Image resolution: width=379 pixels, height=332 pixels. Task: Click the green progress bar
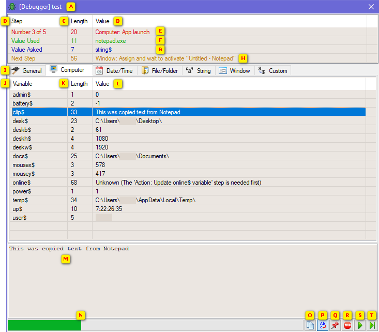pos(44,325)
